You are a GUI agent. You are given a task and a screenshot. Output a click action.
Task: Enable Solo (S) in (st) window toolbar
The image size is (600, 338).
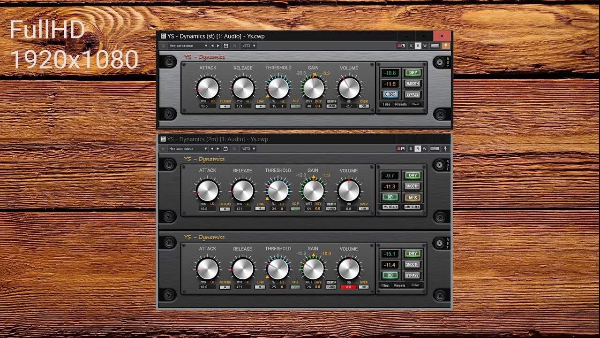tap(411, 46)
